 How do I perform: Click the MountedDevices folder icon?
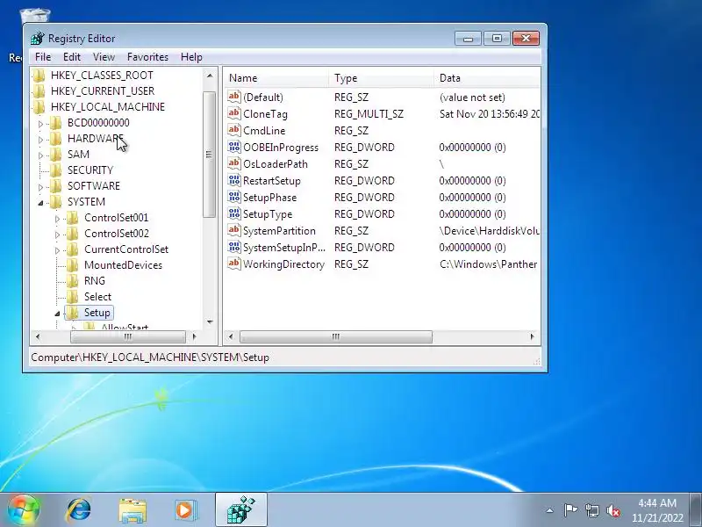[x=72, y=265]
